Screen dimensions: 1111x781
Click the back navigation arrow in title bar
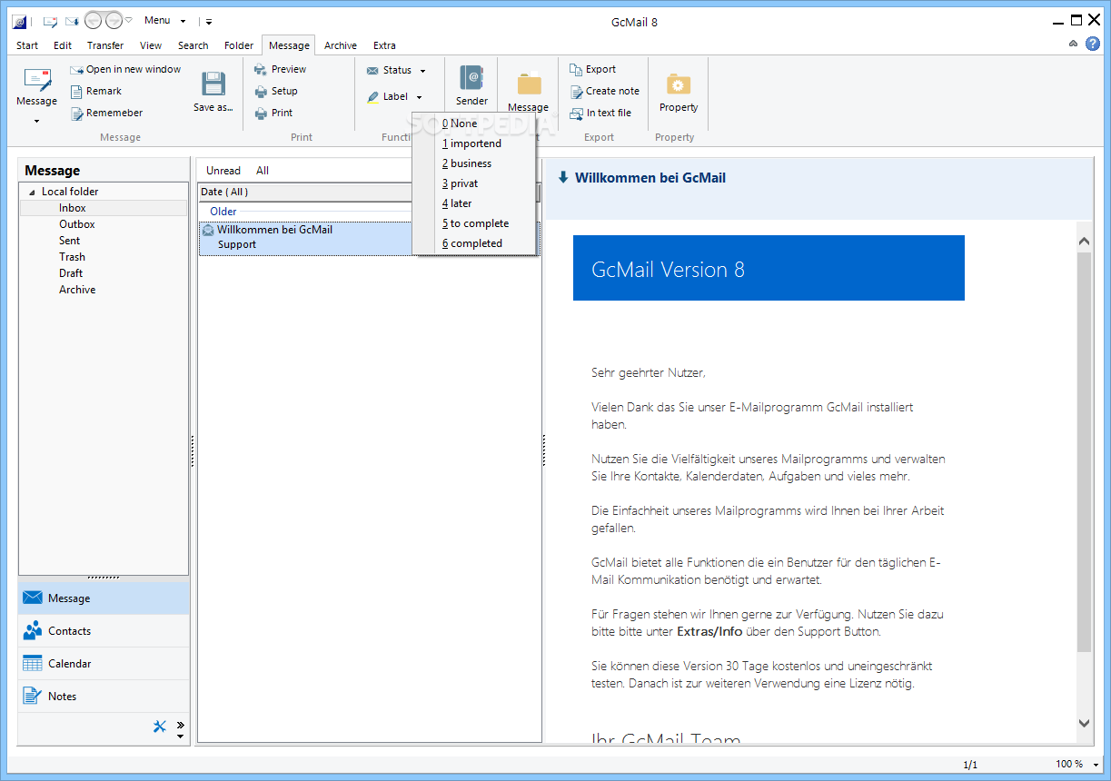click(93, 20)
